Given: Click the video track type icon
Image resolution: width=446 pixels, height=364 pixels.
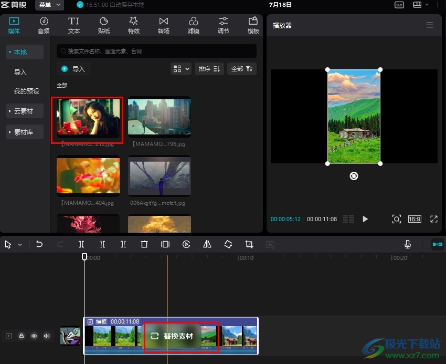Looking at the screenshot, I should point(9,336).
